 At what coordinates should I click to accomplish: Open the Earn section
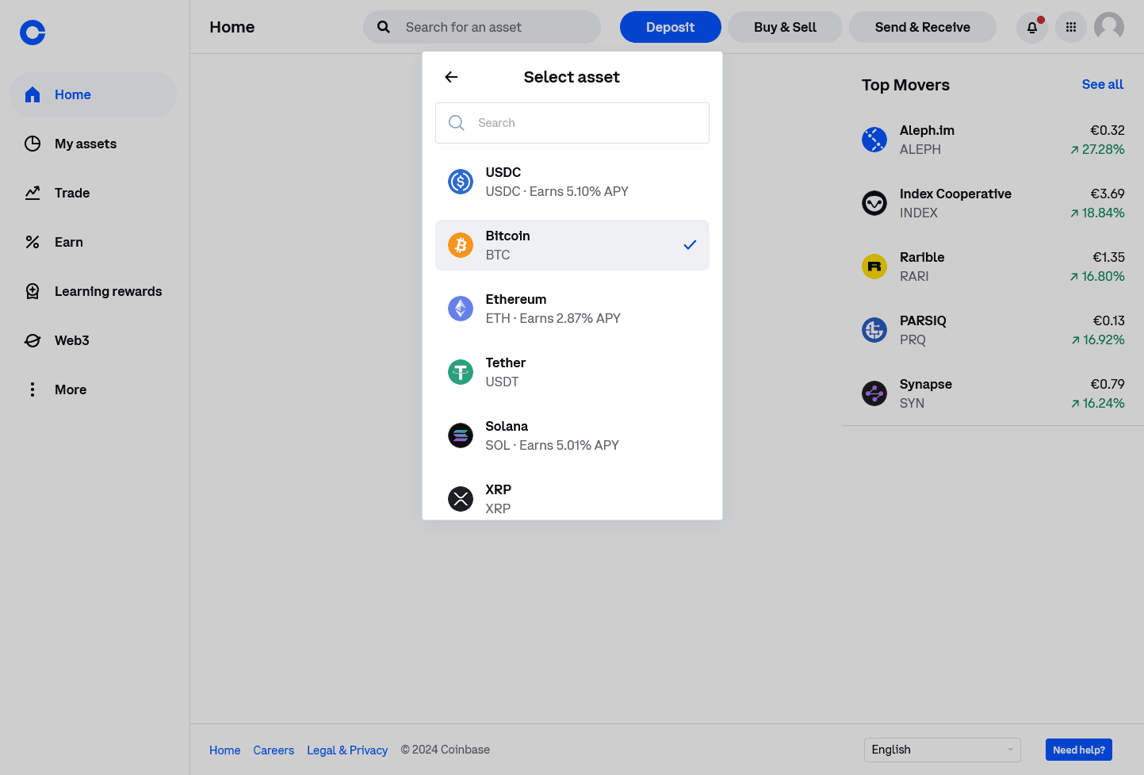point(93,242)
